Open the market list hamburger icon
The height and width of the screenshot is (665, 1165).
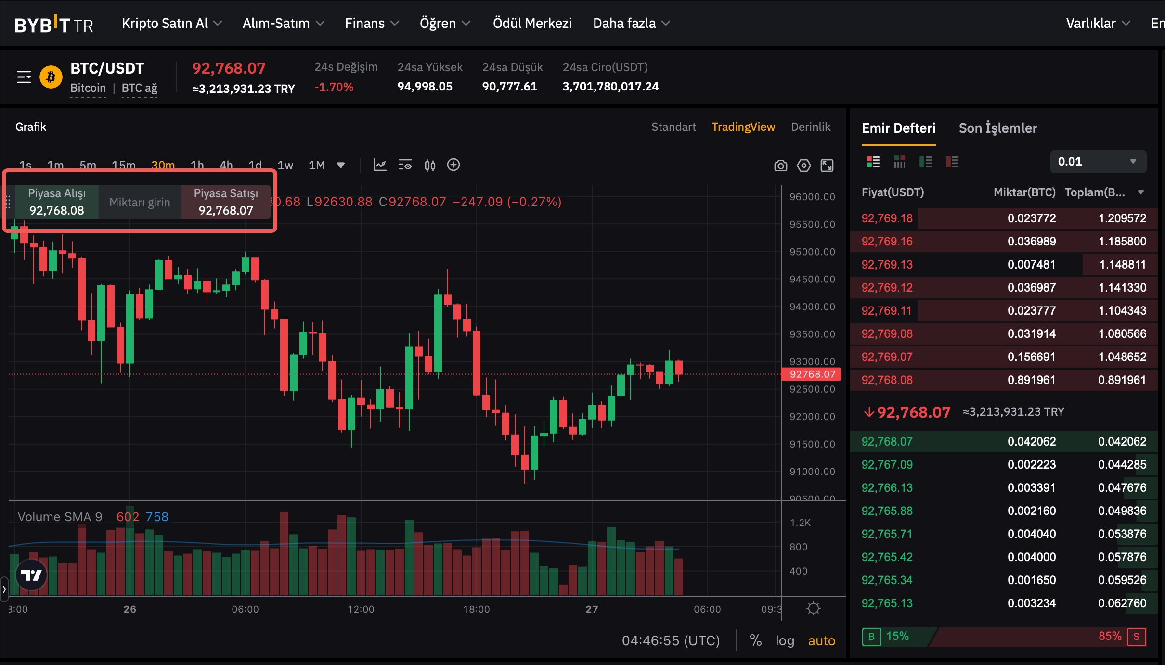[x=24, y=77]
